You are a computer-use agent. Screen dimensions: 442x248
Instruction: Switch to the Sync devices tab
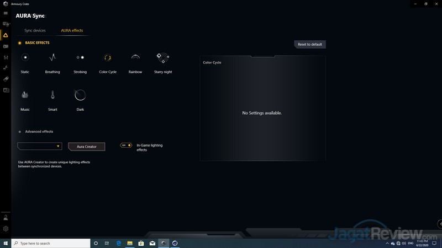(35, 30)
